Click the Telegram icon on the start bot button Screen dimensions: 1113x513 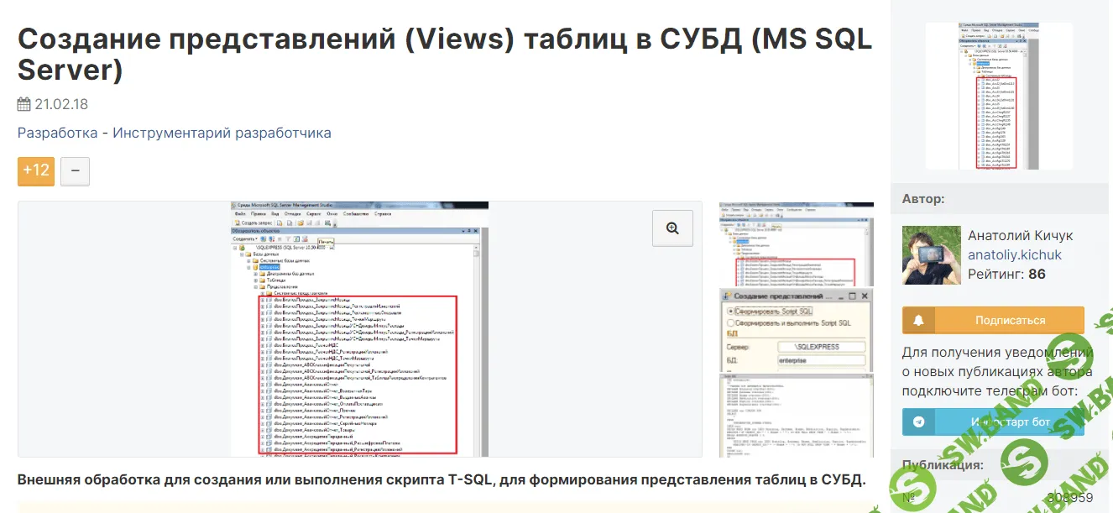[919, 421]
